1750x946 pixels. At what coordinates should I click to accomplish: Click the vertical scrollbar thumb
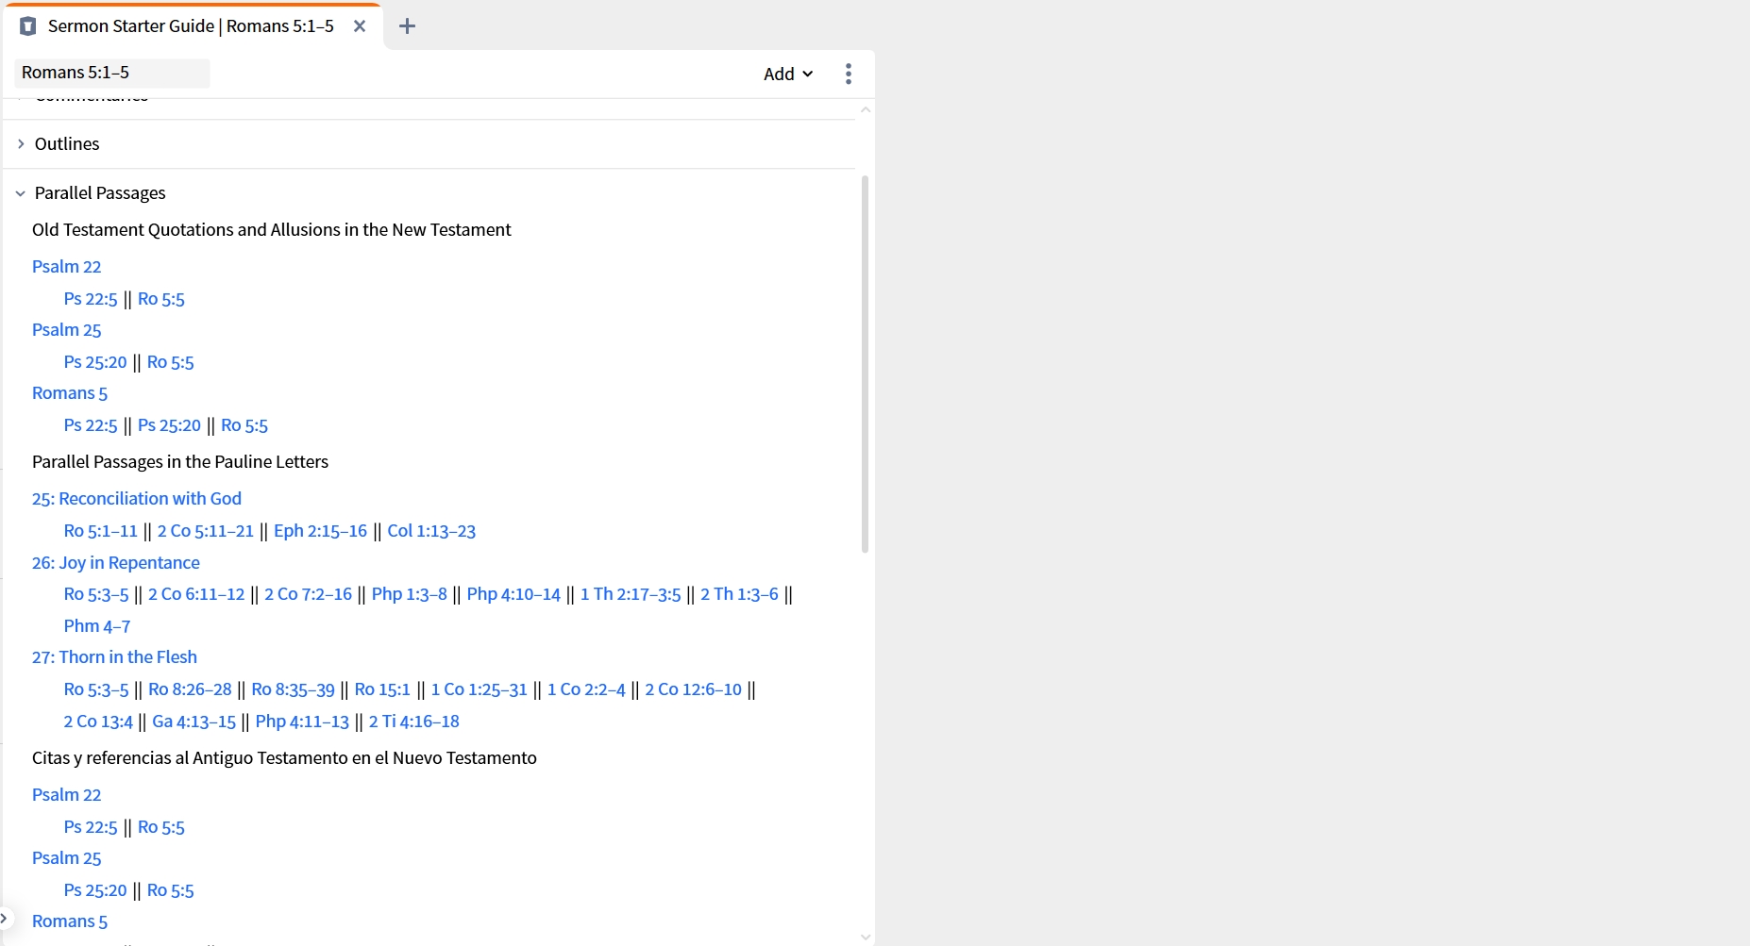coord(865,364)
